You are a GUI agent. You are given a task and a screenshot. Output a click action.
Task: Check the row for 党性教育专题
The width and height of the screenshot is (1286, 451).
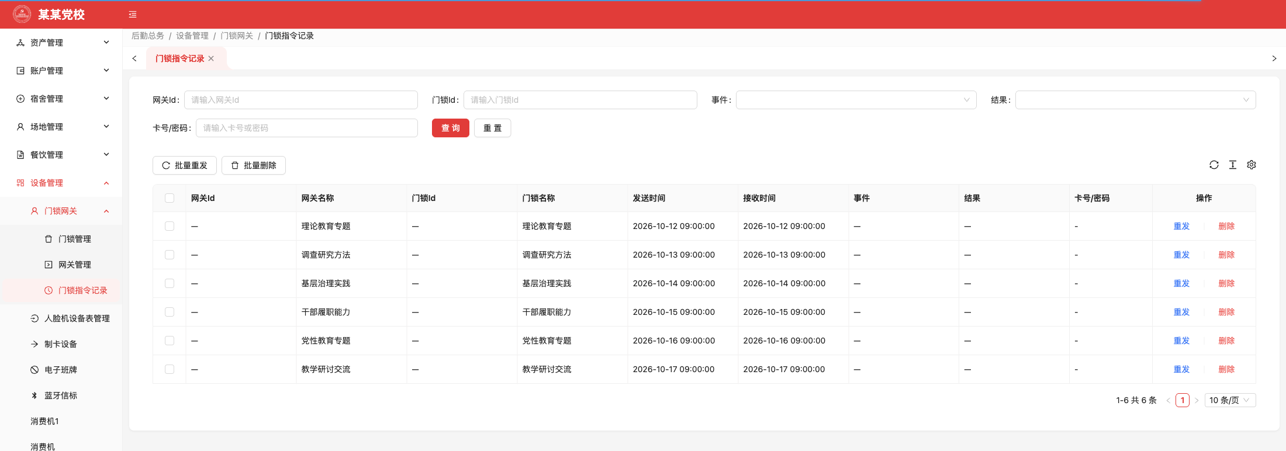[170, 341]
